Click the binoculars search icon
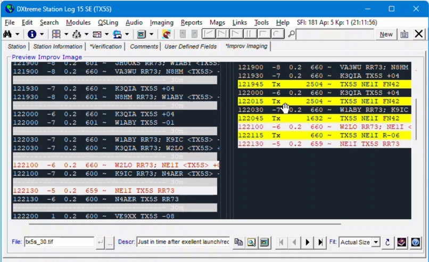 7,34
